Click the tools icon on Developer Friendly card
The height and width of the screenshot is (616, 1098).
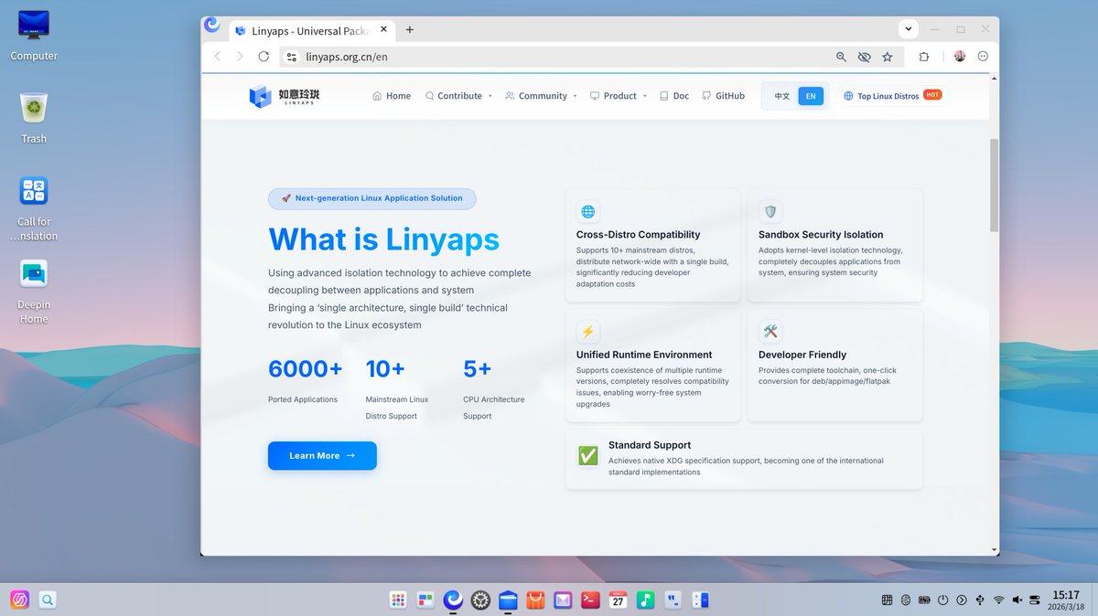[770, 332]
